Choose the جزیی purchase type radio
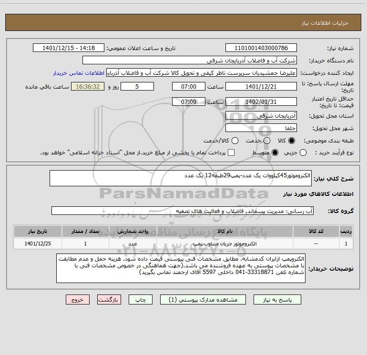 point(303,152)
